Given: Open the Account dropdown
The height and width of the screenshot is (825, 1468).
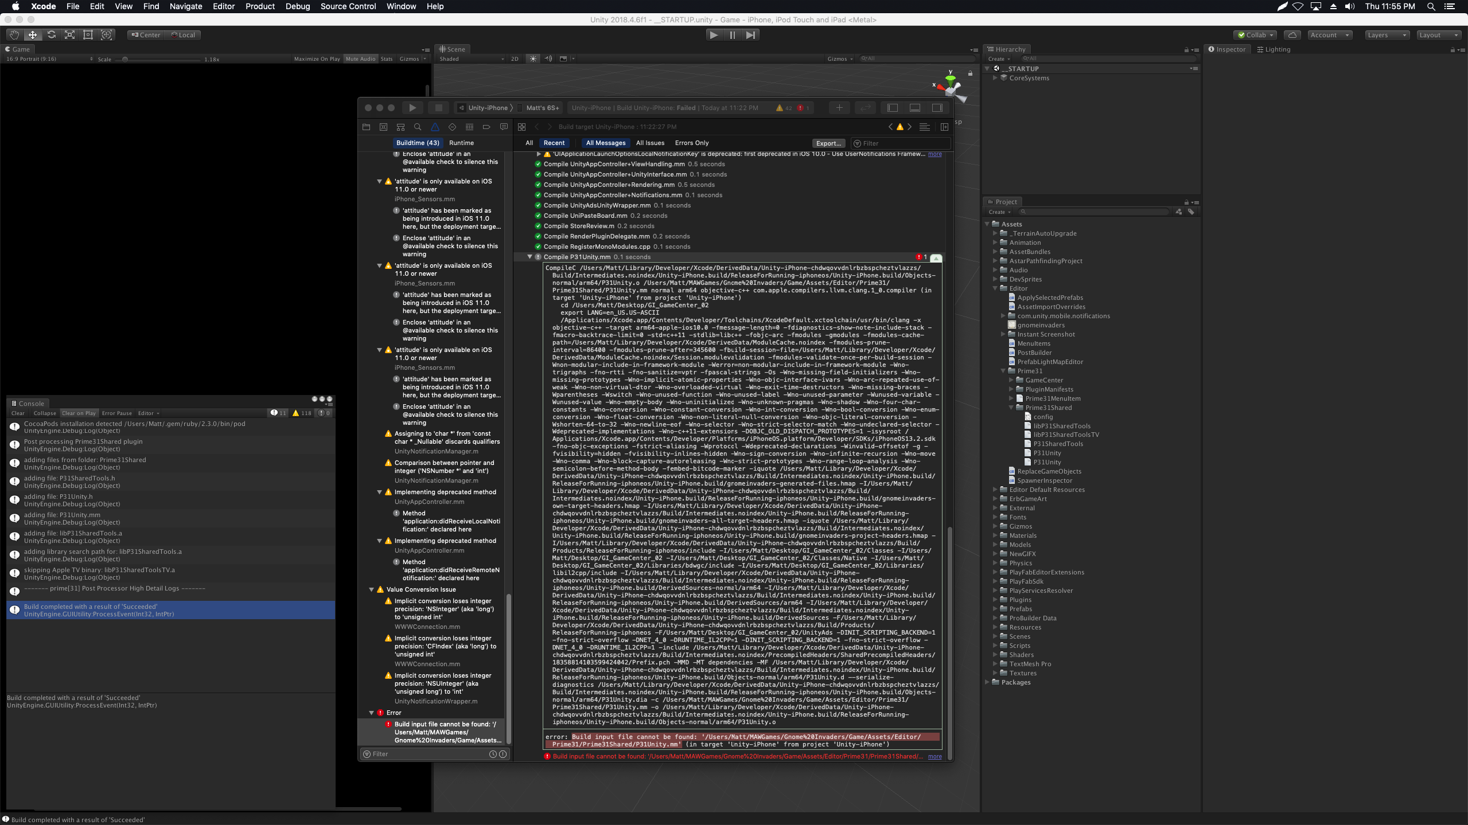Looking at the screenshot, I should point(1330,35).
